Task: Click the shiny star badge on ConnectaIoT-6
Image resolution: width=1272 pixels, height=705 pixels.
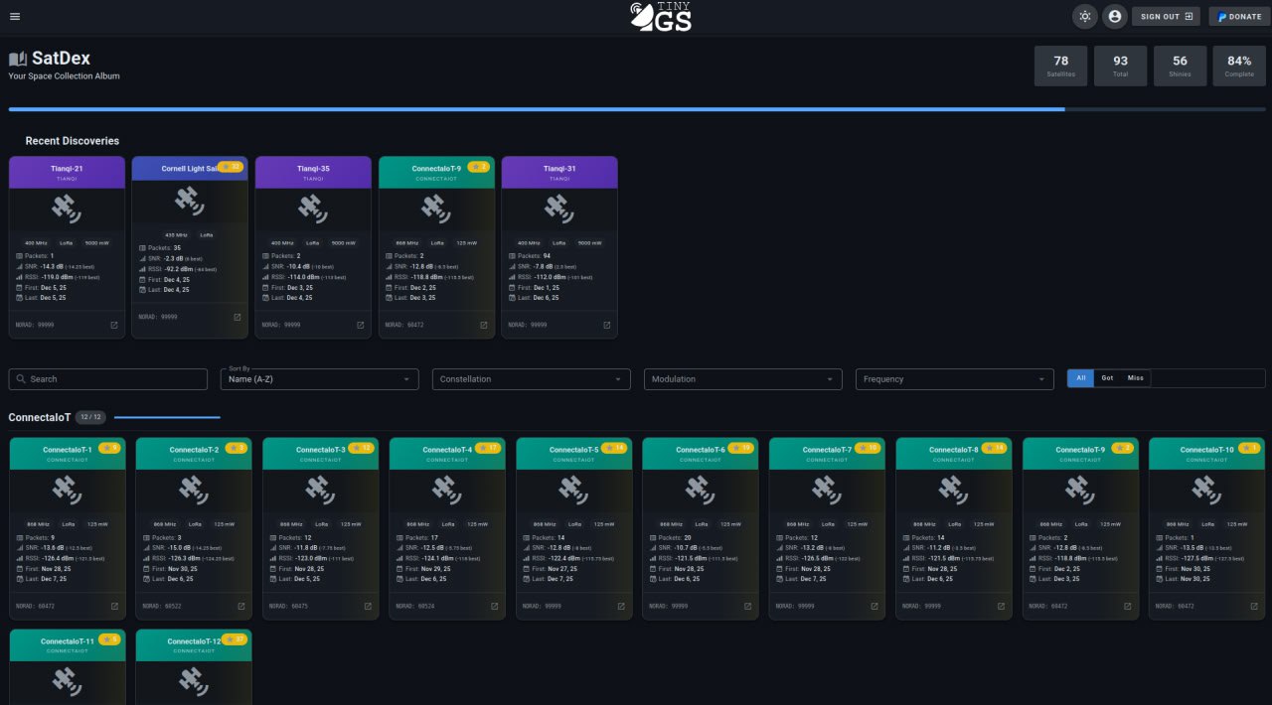Action: (742, 448)
